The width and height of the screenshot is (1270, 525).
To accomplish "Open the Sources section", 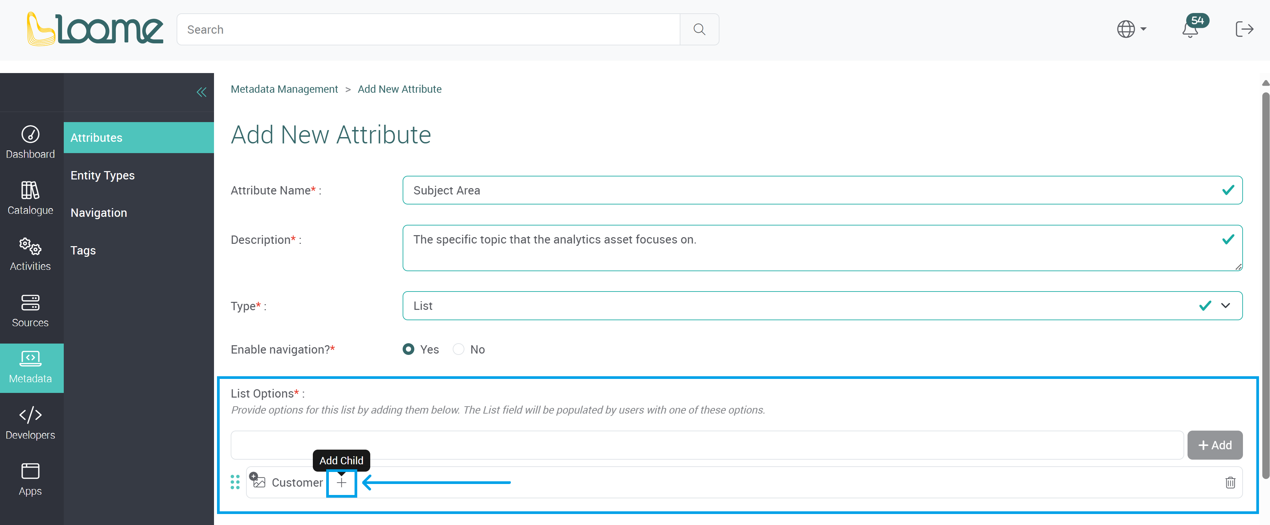I will pyautogui.click(x=31, y=311).
